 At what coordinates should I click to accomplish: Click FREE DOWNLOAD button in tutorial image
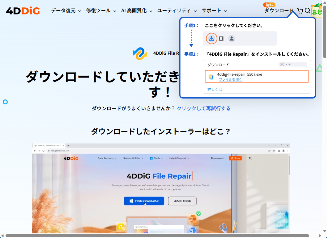[144, 201]
